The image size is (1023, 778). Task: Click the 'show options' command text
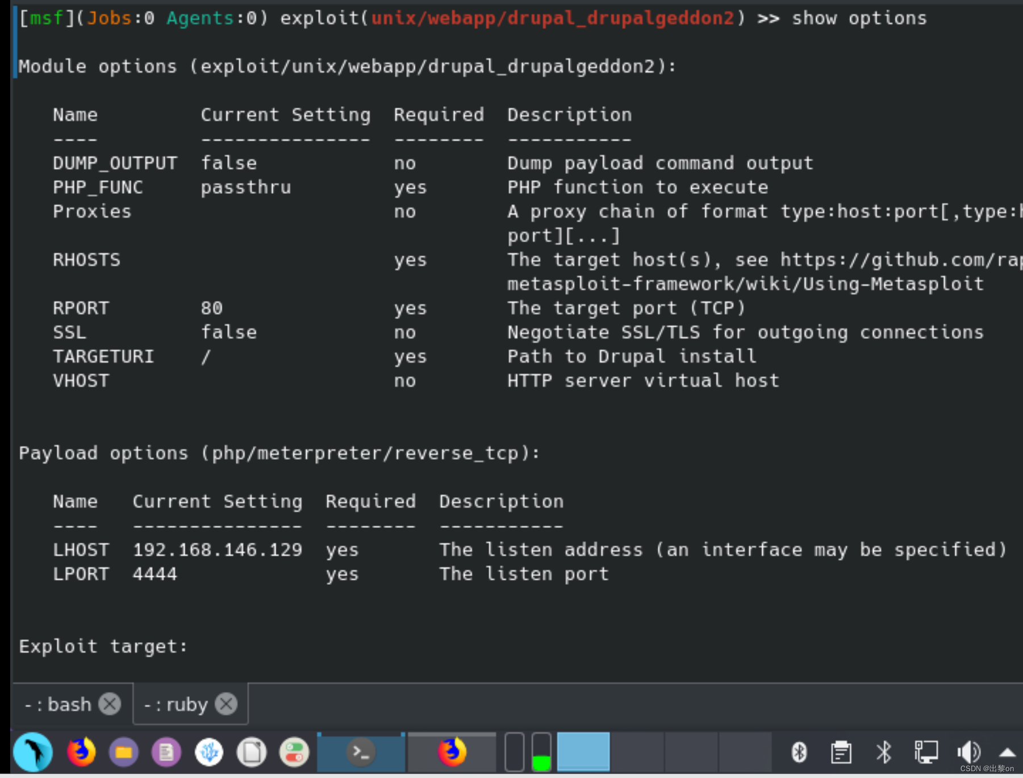coord(859,18)
